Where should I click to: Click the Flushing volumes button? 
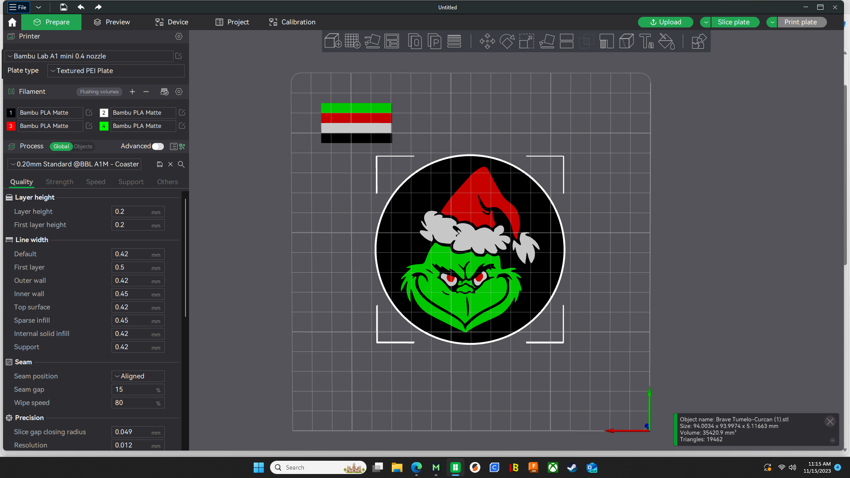click(x=100, y=92)
